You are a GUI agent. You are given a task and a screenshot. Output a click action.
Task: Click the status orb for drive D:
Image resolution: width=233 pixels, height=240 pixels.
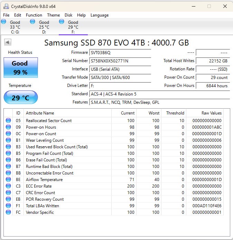(32, 21)
